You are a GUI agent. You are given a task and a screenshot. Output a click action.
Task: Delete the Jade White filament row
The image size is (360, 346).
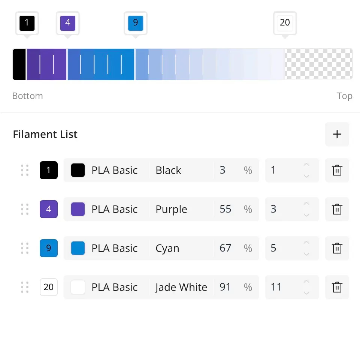[x=337, y=287]
